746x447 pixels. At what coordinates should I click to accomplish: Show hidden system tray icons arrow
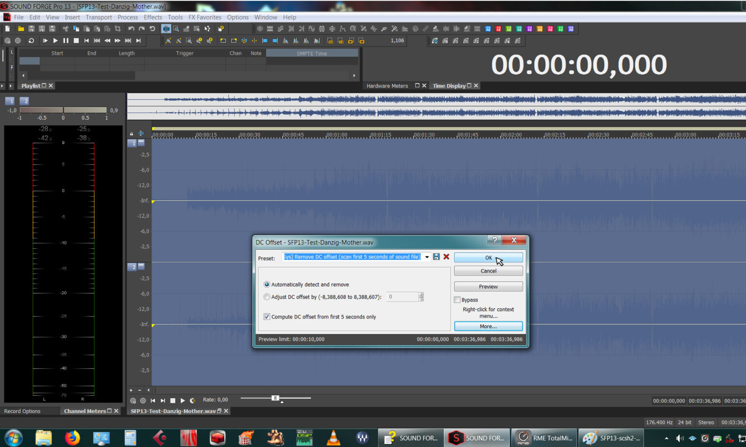click(666, 438)
